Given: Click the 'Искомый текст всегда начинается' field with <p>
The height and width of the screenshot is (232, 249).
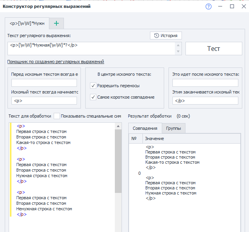Looking at the screenshot, I should coord(44,101).
